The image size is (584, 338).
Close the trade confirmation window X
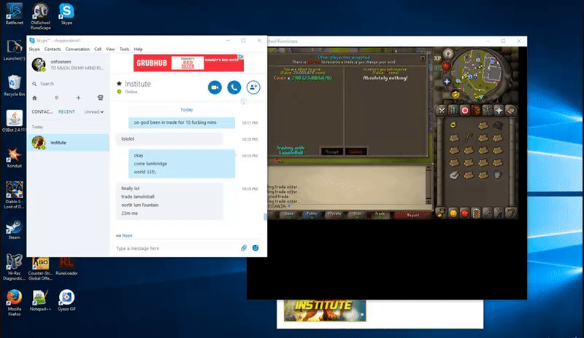(423, 58)
